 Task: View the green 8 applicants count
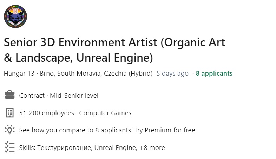214,74
